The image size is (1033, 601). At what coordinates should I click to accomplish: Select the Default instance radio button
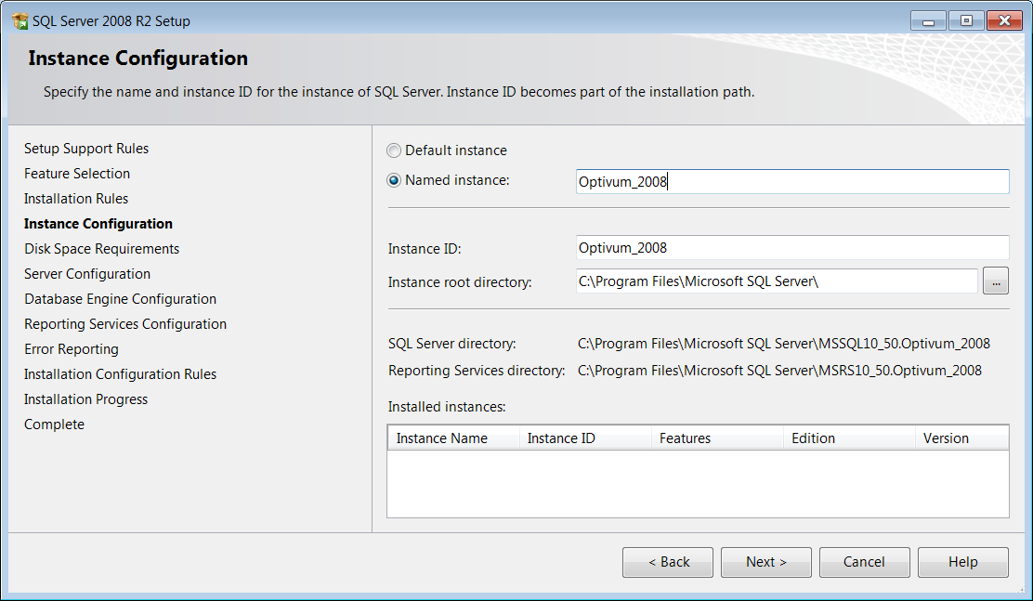(394, 150)
